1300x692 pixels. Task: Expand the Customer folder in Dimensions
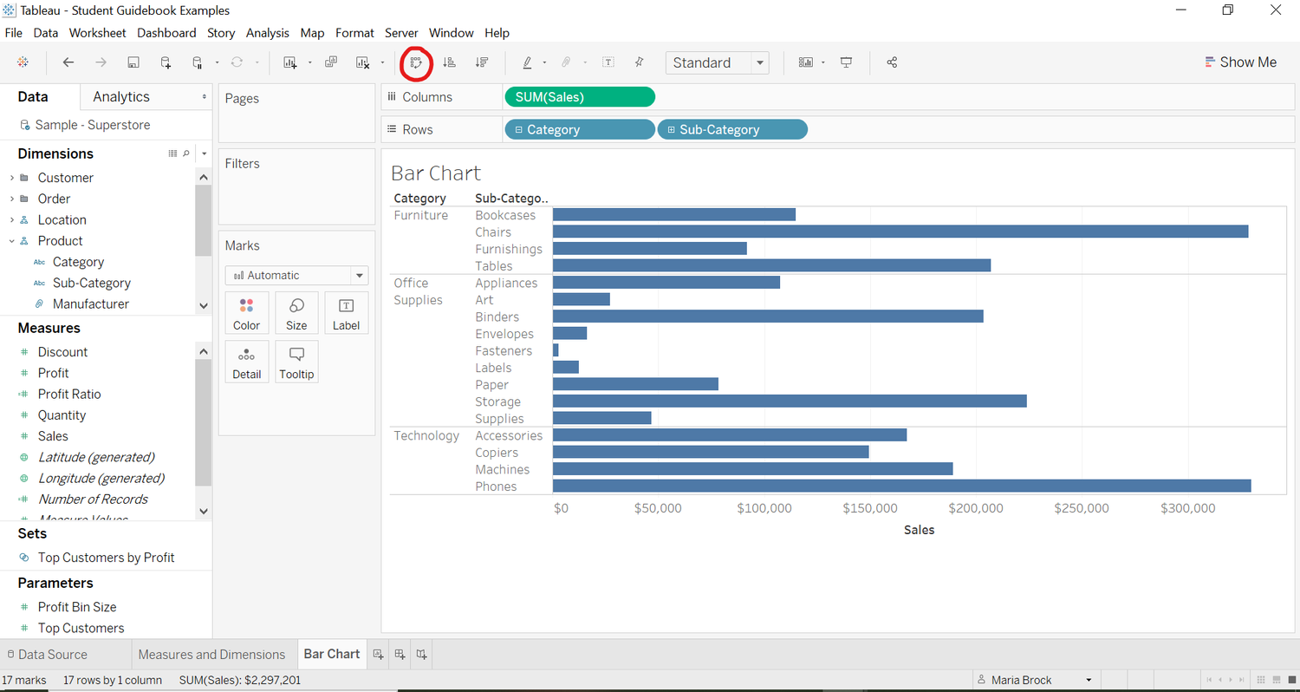(12, 178)
